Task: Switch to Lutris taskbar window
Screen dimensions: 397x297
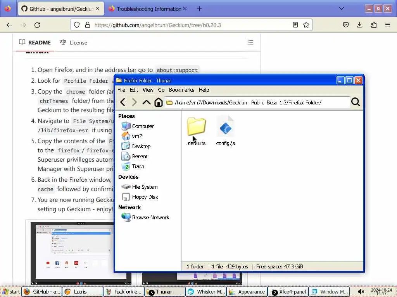Action: tap(83, 292)
